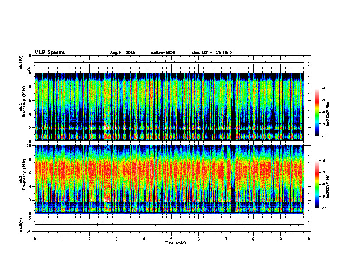Click the ch.2 color bar "-7" label
Image resolution: width=347 pixels, height=268 pixels.
click(323, 173)
